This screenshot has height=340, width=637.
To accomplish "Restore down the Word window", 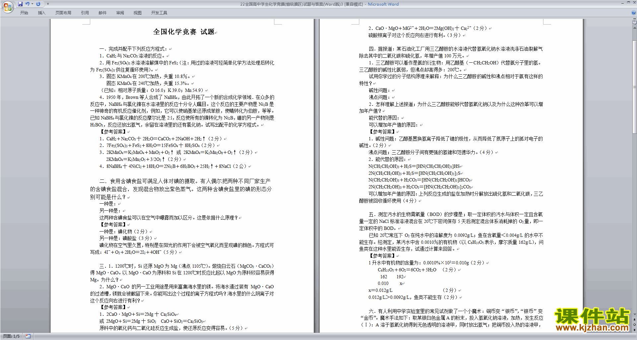I will [628, 3].
